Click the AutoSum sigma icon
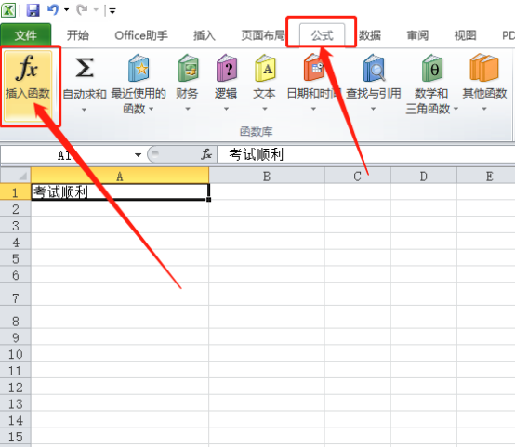 pyautogui.click(x=85, y=68)
